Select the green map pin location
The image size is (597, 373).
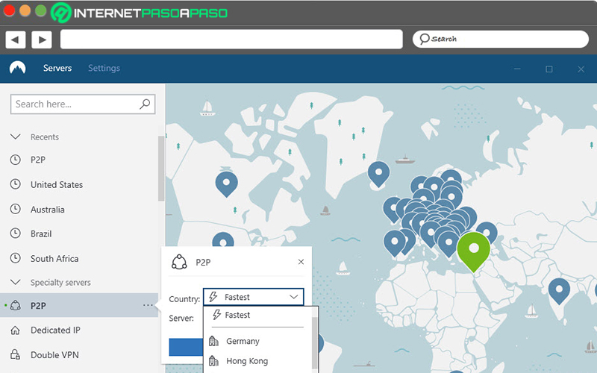pyautogui.click(x=473, y=251)
